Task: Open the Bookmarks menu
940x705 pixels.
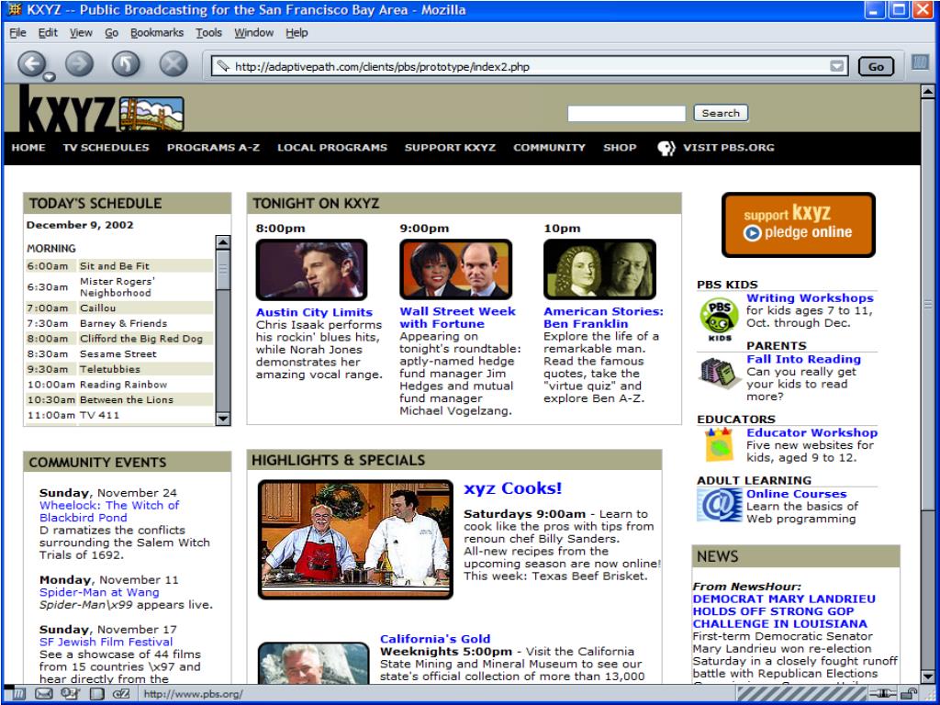Action: tap(157, 33)
